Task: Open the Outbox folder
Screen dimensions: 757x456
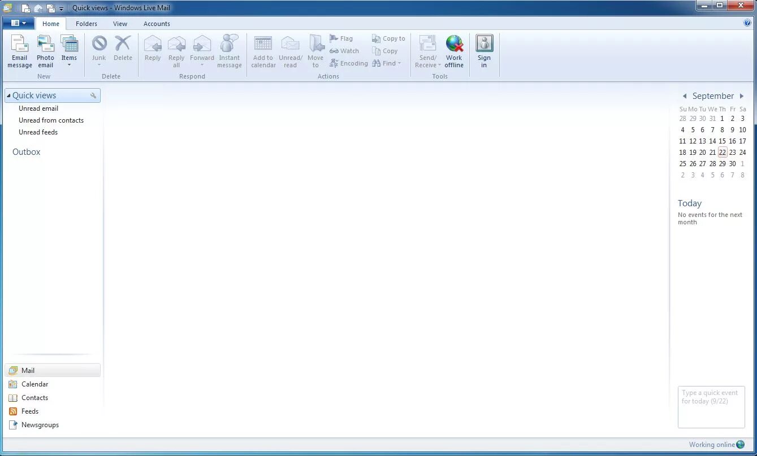Action: [27, 152]
